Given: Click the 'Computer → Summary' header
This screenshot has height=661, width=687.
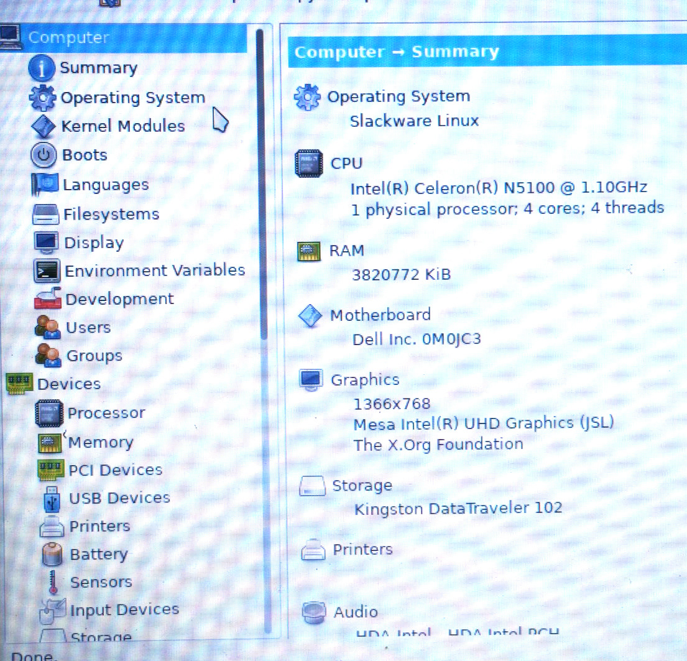Looking at the screenshot, I should click(x=397, y=52).
